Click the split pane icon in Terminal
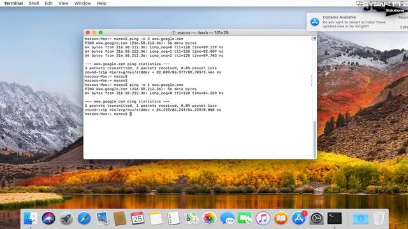The height and width of the screenshot is (229, 408). pyautogui.click(x=314, y=38)
